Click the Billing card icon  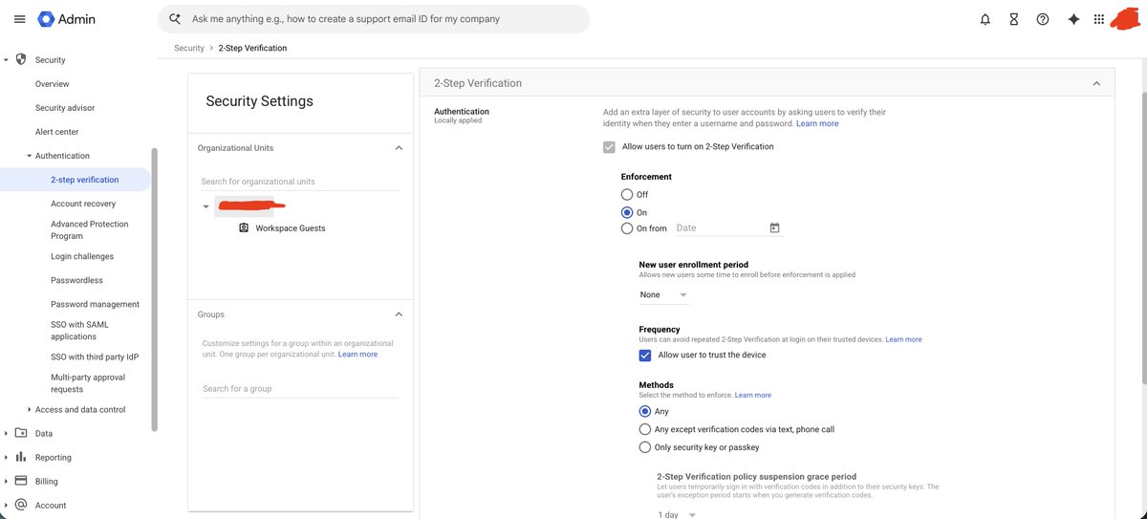[x=21, y=481]
